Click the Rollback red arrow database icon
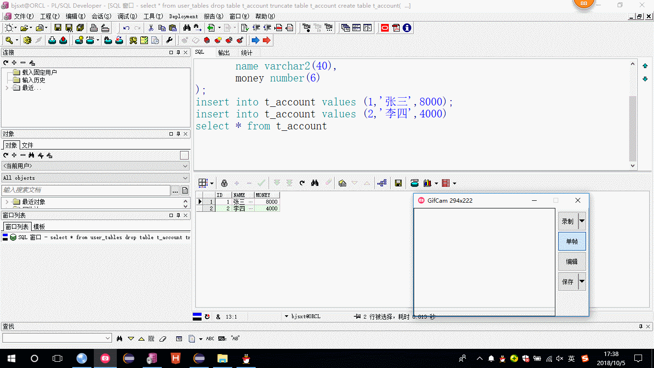 [63, 40]
